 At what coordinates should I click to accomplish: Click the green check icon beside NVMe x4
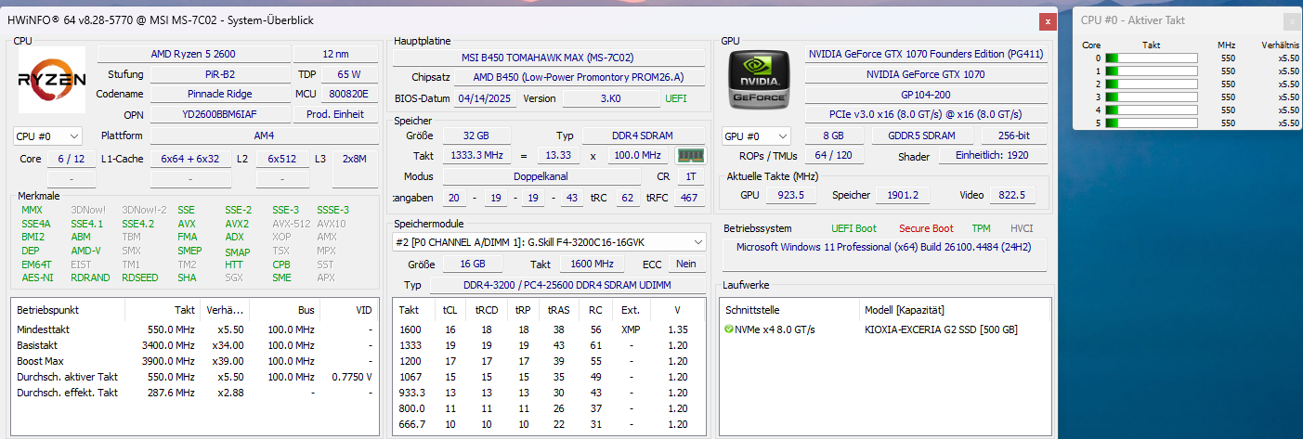(x=729, y=329)
